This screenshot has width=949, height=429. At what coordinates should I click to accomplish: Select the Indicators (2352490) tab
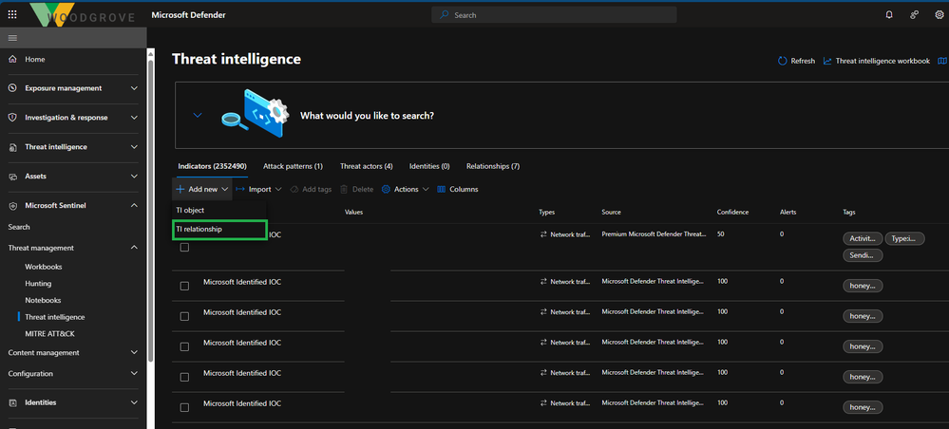point(212,166)
